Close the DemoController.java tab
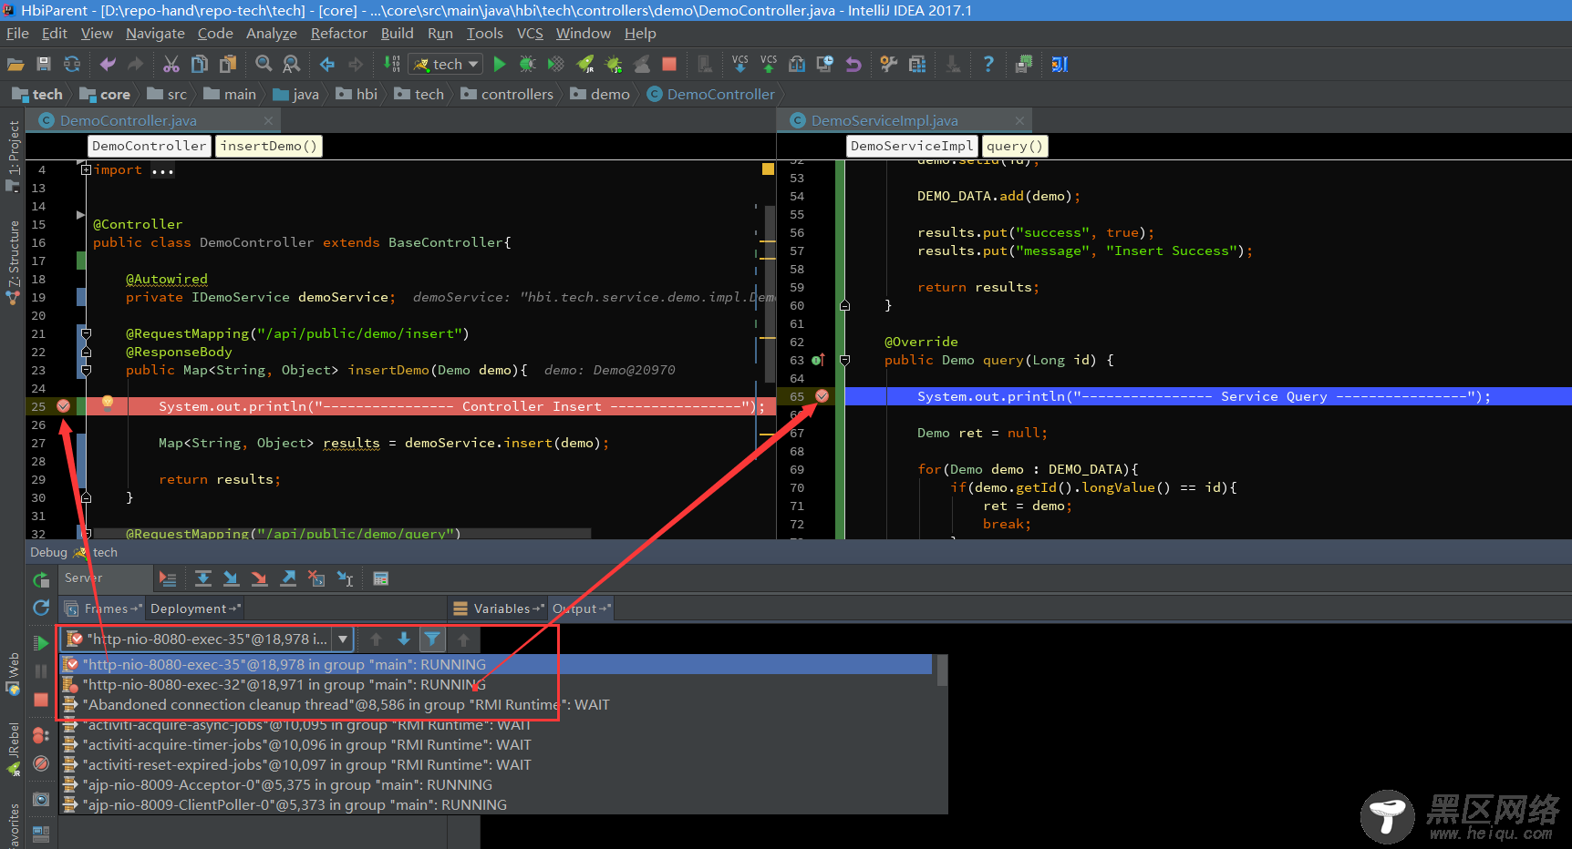Screen dimensions: 1572x849 (268, 121)
